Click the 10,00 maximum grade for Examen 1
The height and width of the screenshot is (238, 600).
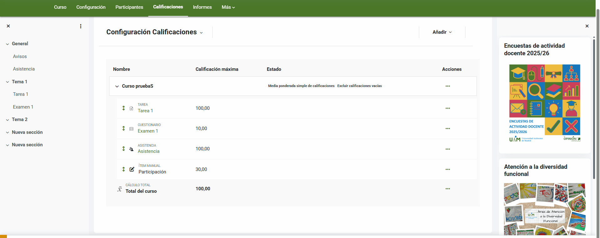pyautogui.click(x=201, y=129)
